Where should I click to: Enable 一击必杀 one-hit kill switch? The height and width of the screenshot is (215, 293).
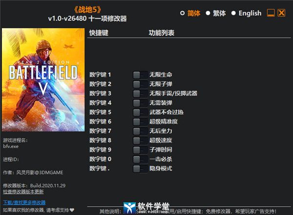tap(140, 159)
